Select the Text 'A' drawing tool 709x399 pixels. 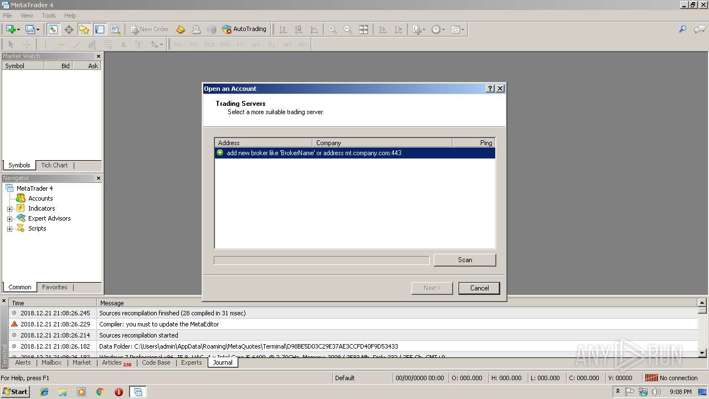pyautogui.click(x=123, y=44)
